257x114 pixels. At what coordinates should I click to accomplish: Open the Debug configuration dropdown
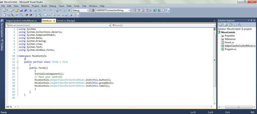pyautogui.click(x=88, y=10)
